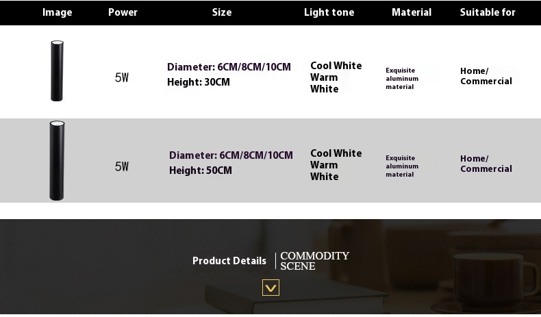
Task: Select the Material column header
Action: tap(412, 12)
